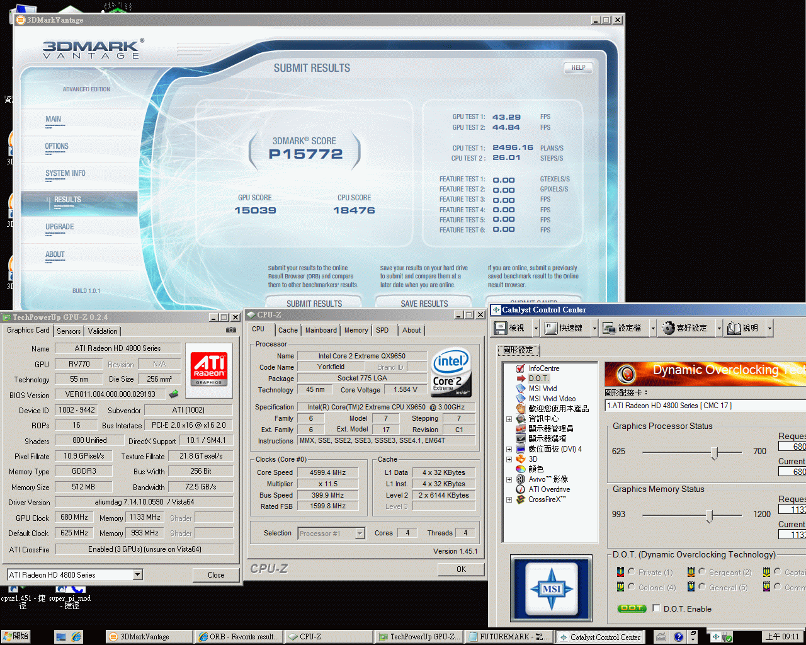Click the Dynamic Overclocking banner round icon
Screen dimensions: 806x645
pyautogui.click(x=626, y=374)
